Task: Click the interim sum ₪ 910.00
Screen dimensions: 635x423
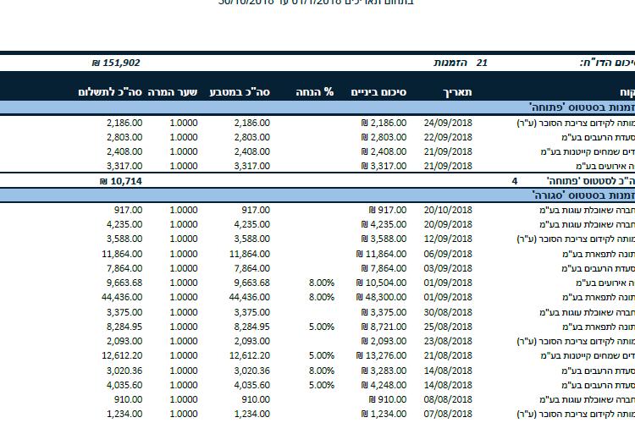Action: coord(388,399)
